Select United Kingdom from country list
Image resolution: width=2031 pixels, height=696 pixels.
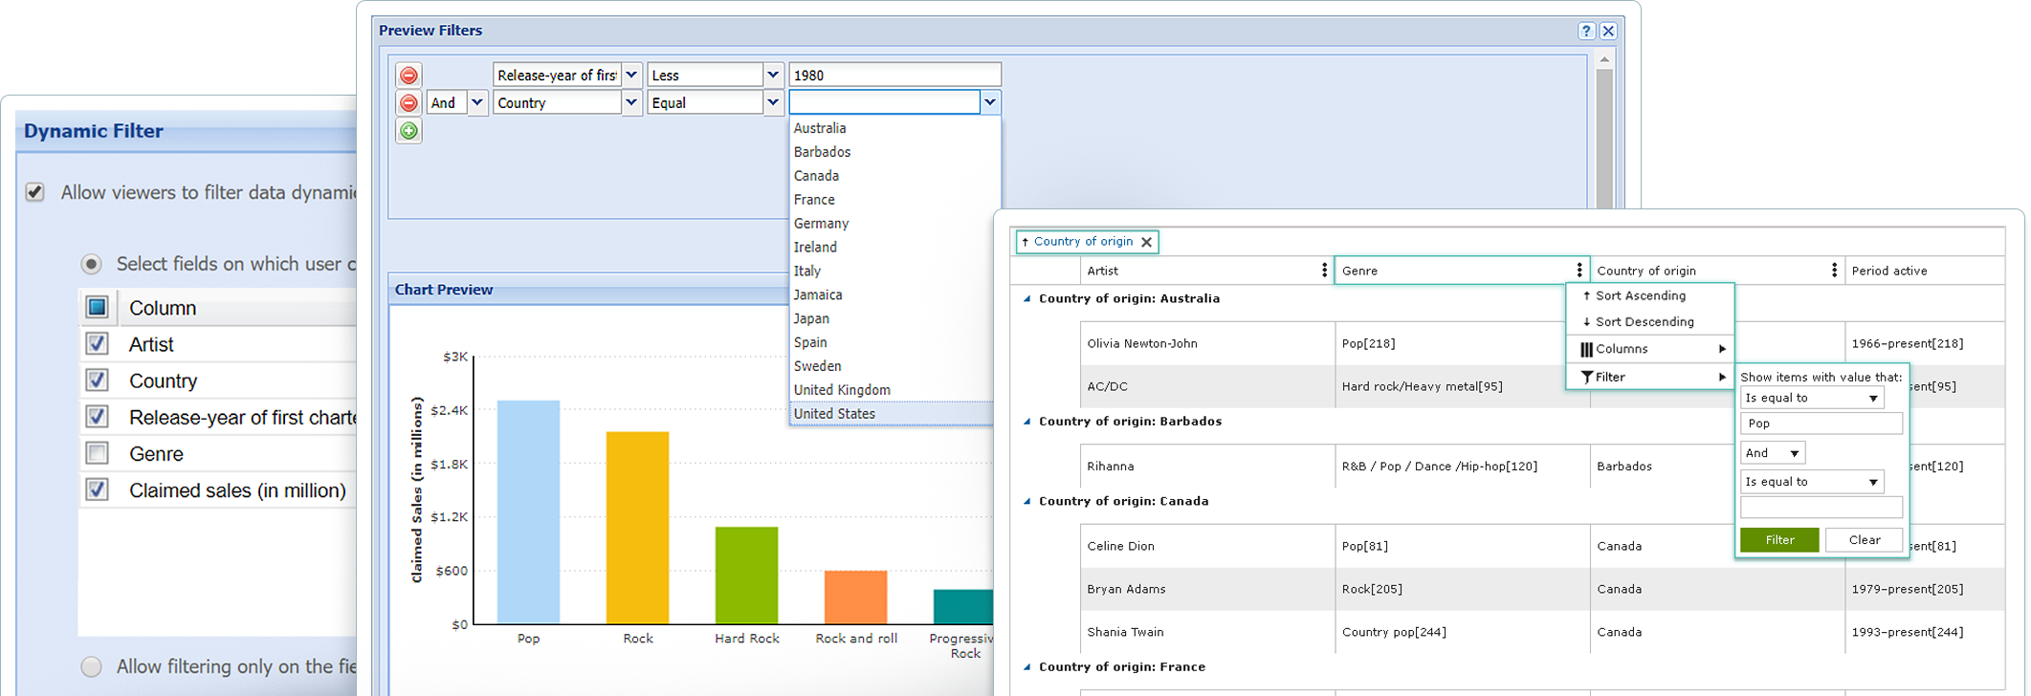[x=892, y=390]
